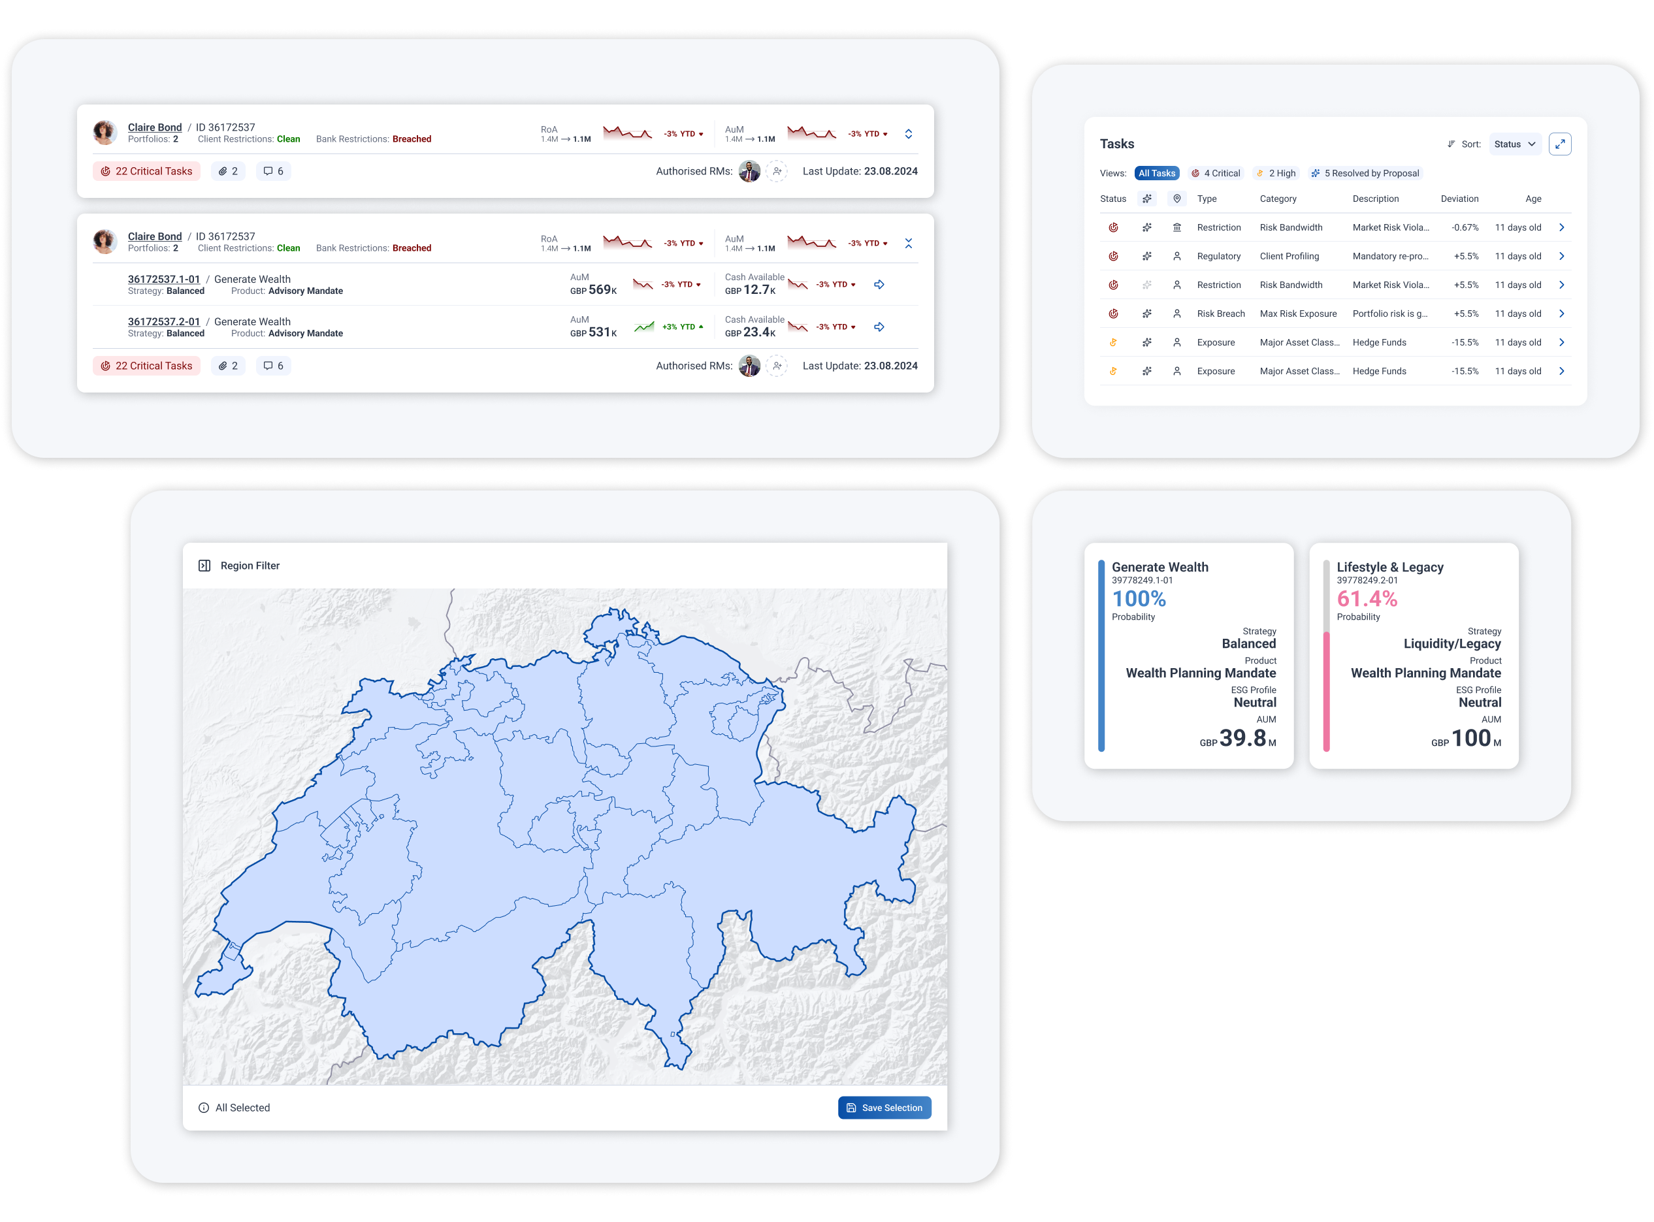Select a canton on the Switzerland map
The height and width of the screenshot is (1222, 1654).
[x=555, y=814]
